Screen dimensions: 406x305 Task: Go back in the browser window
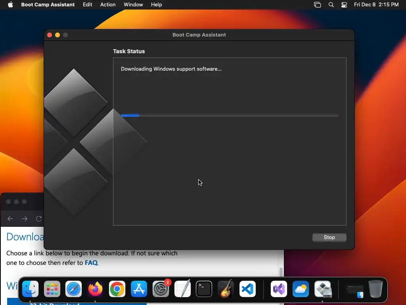click(x=10, y=219)
